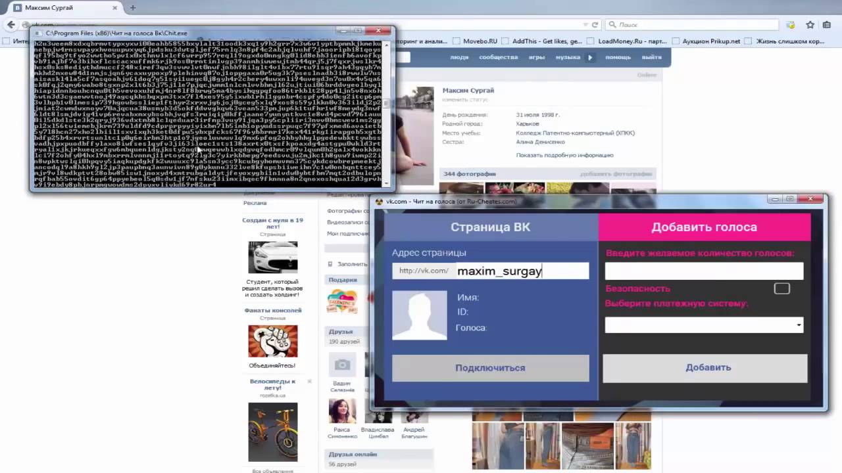842x473 pixels.
Task: Open the Друзья section header
Action: [341, 332]
